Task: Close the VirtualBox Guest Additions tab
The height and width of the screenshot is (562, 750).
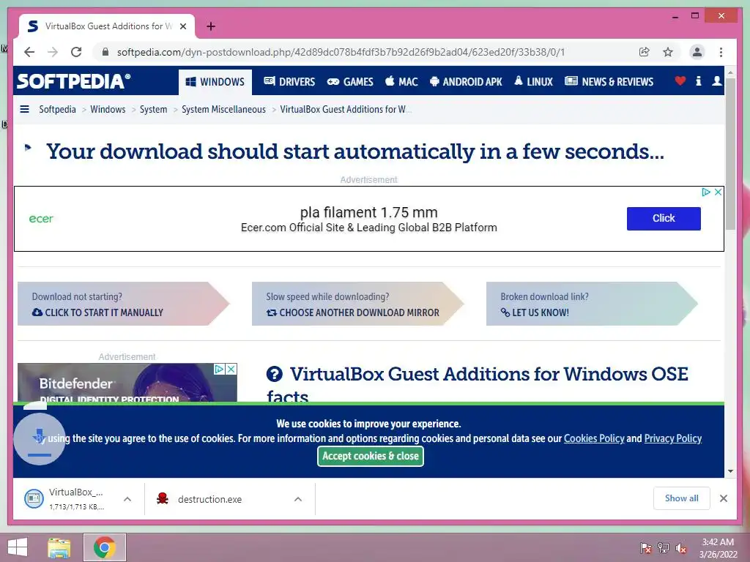Action: [182, 26]
